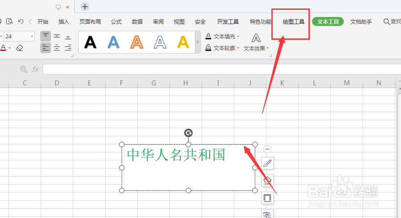The image size is (401, 218).
Task: Collapse floating toolbar with minus button
Action: coord(267,149)
